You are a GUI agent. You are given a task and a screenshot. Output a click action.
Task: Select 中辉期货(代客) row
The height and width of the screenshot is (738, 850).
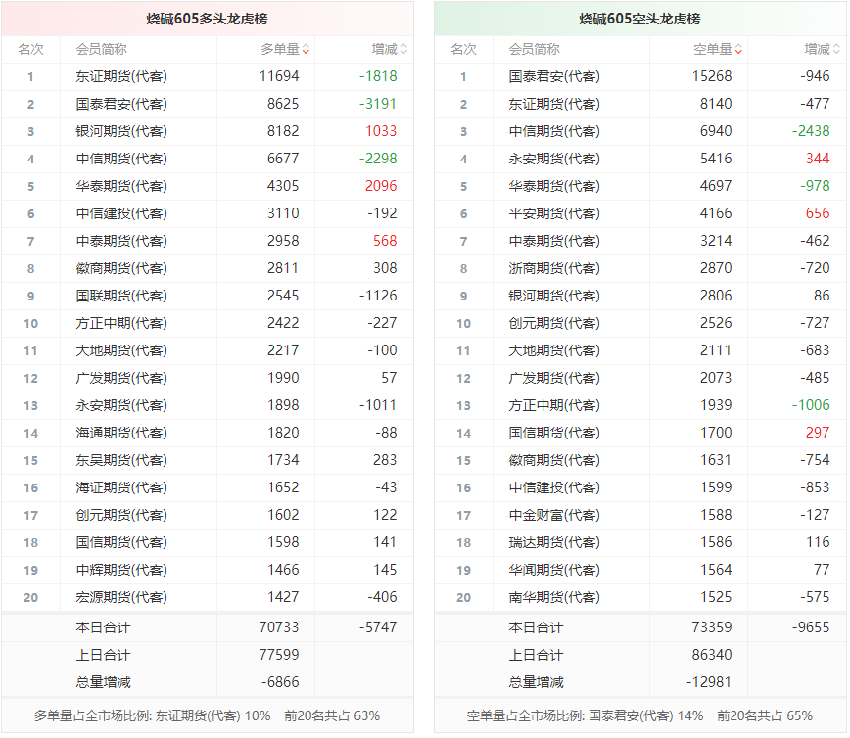coord(208,570)
